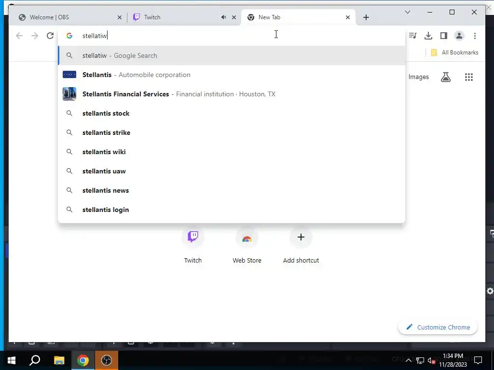Open a new tab with plus button
494x370 pixels.
(x=366, y=17)
